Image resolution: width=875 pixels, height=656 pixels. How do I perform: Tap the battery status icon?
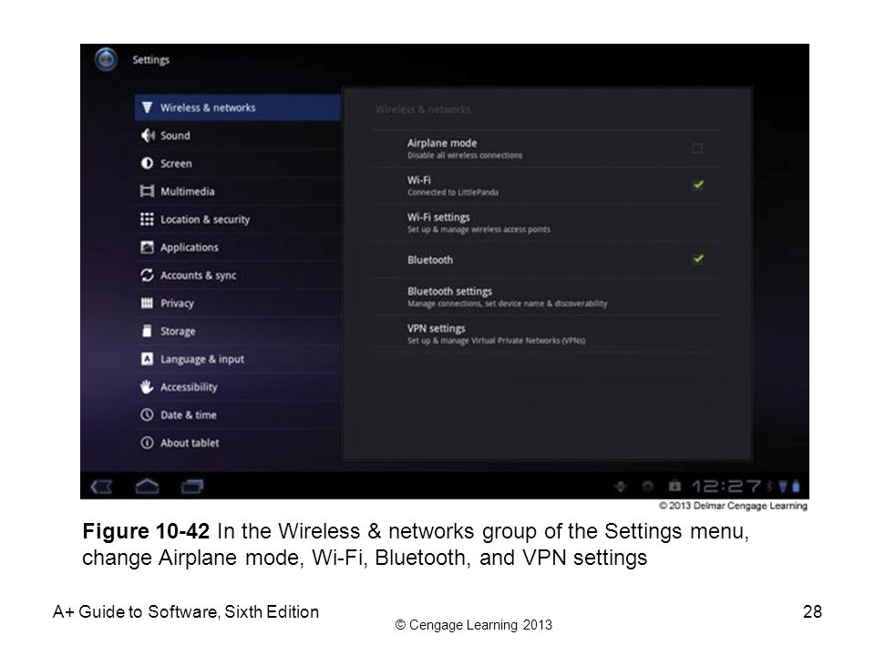pos(796,487)
